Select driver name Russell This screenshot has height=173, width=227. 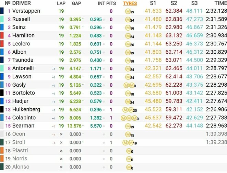tap(21, 19)
